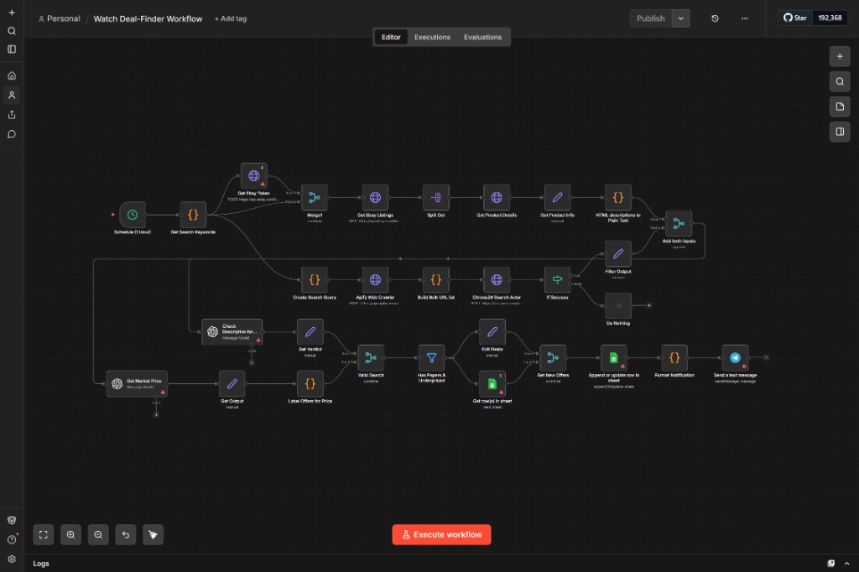This screenshot has height=572, width=859.
Task: Add a node after Do Nothing
Action: (649, 306)
